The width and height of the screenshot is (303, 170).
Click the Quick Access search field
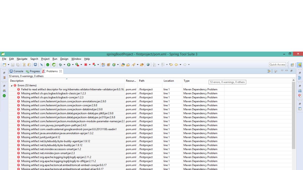277,65
